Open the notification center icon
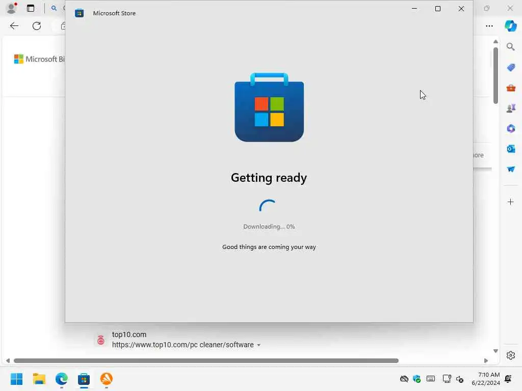This screenshot has height=391, width=522. point(508,379)
